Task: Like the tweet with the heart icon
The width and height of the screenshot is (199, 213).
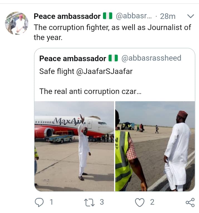Action: pos(139,202)
